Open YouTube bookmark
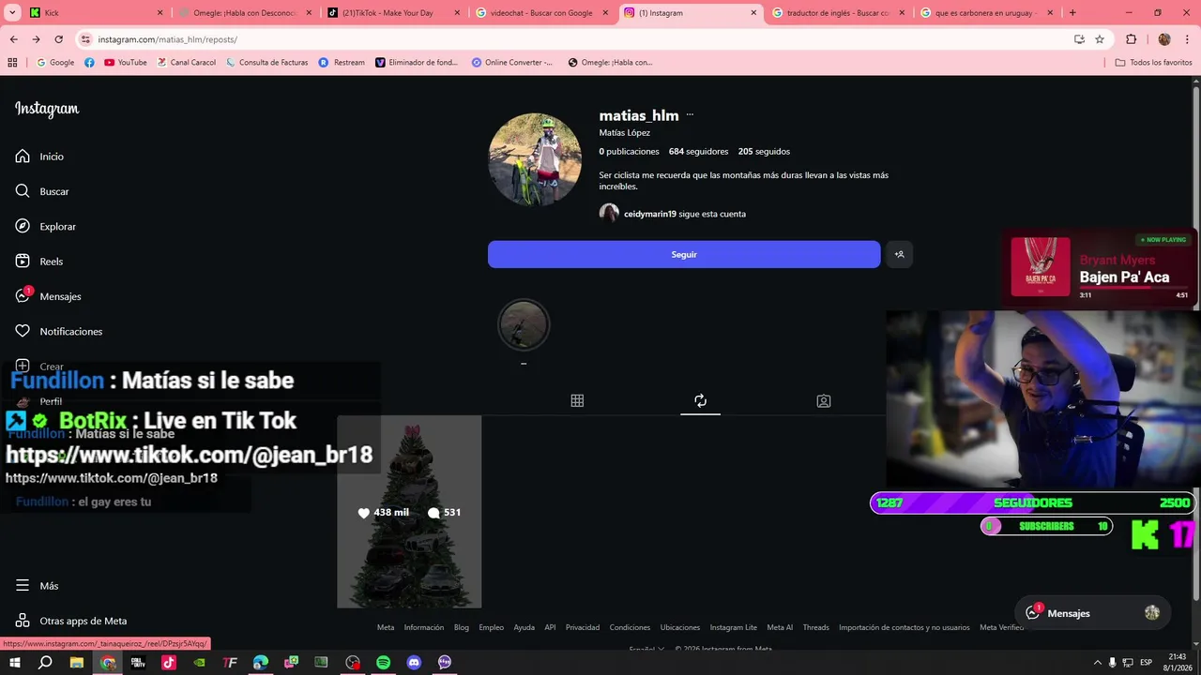The width and height of the screenshot is (1201, 675). tap(126, 63)
